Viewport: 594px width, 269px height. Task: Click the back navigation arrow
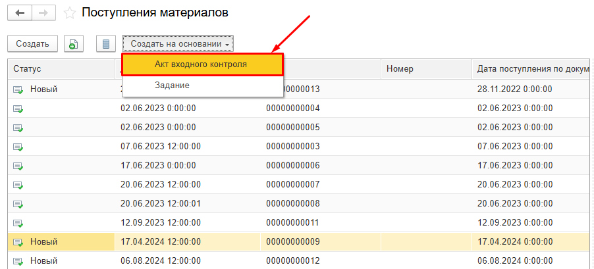coord(20,12)
